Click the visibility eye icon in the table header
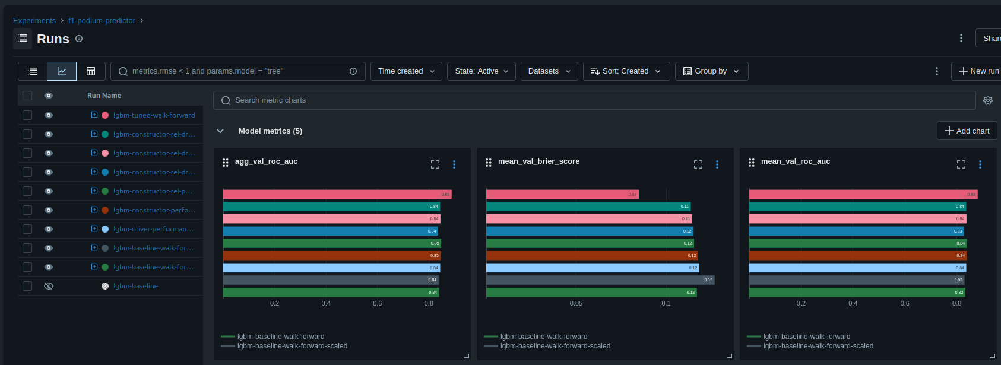Viewport: 1001px width, 365px height. click(49, 96)
